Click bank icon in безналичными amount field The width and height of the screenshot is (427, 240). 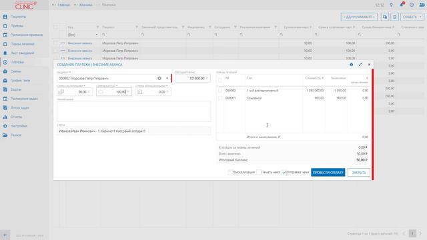click(x=140, y=92)
